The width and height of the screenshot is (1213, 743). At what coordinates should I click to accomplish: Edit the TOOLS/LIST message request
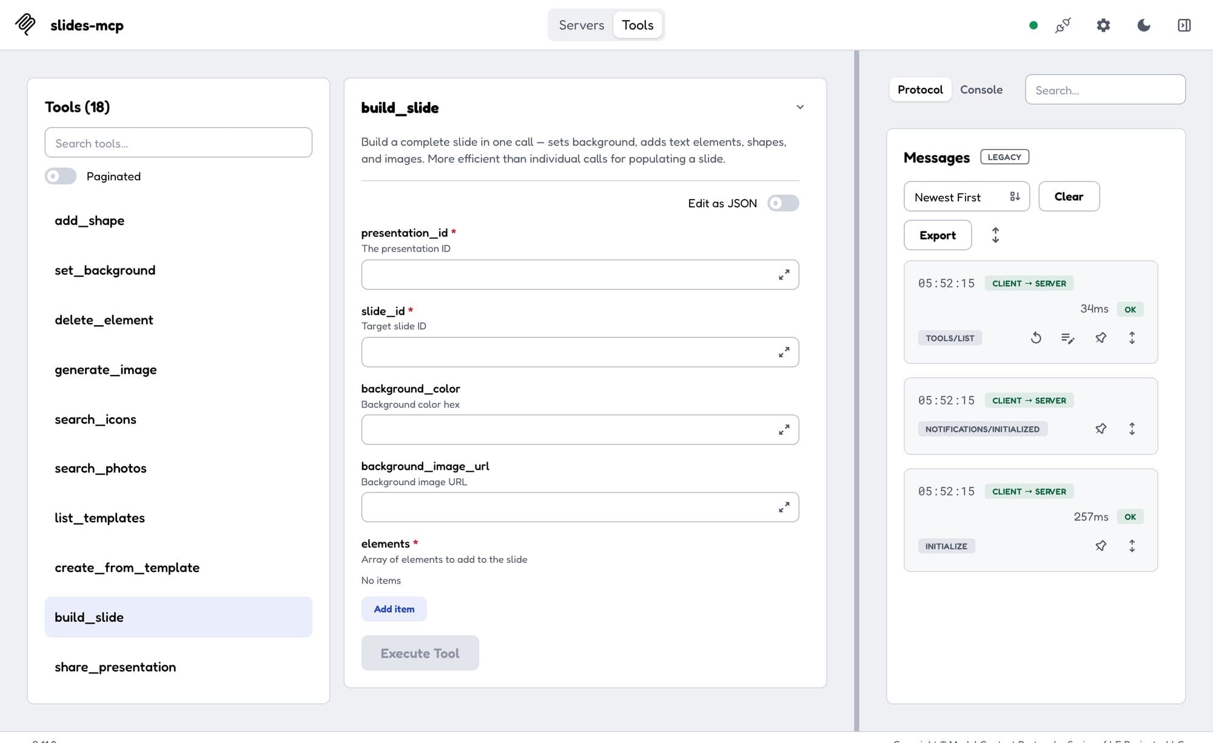coord(1068,338)
